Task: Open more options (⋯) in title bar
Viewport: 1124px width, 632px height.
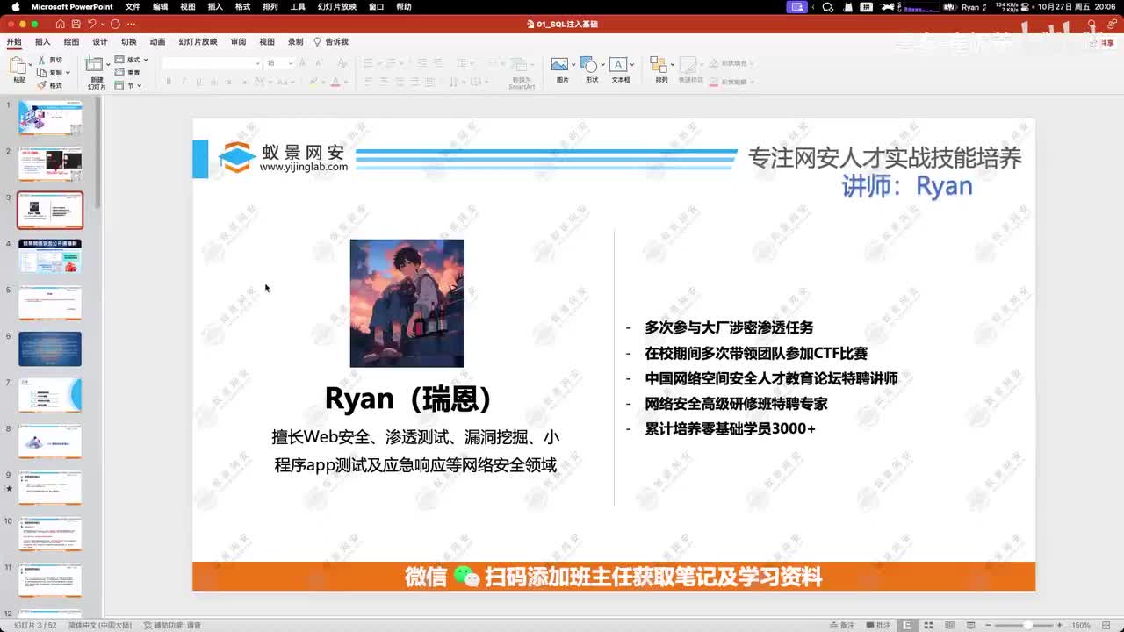Action: (x=131, y=24)
